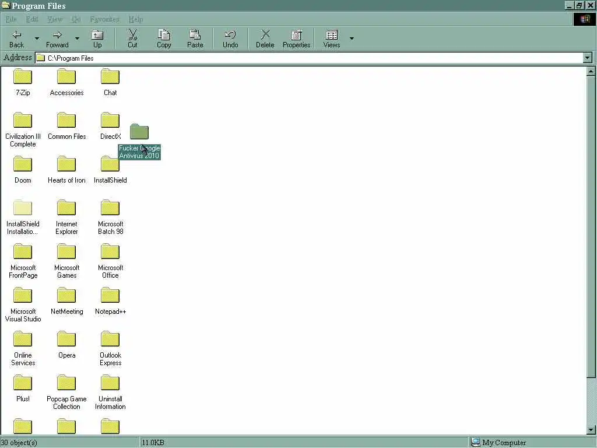
Task: Click the Windows logo throbber icon
Action: [x=584, y=19]
